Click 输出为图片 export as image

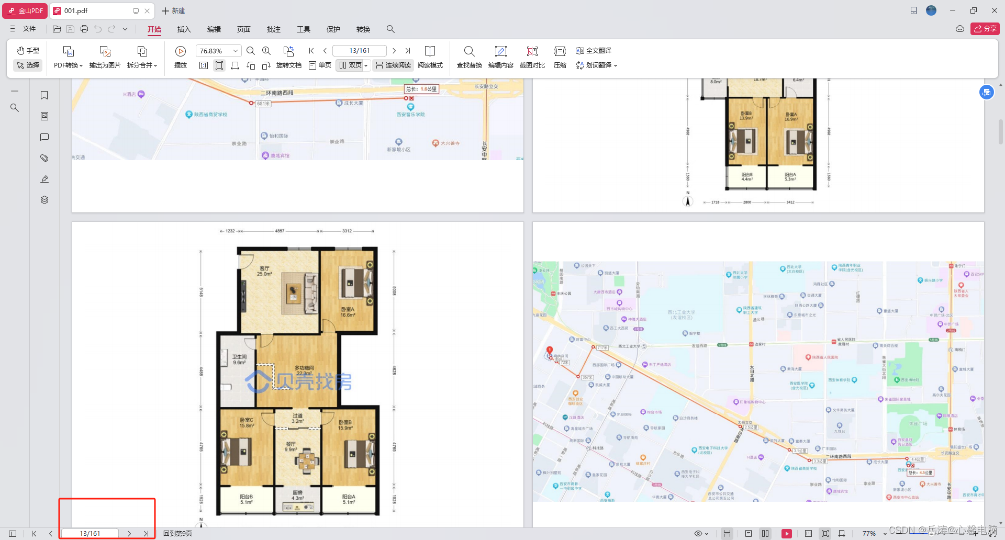click(x=105, y=58)
